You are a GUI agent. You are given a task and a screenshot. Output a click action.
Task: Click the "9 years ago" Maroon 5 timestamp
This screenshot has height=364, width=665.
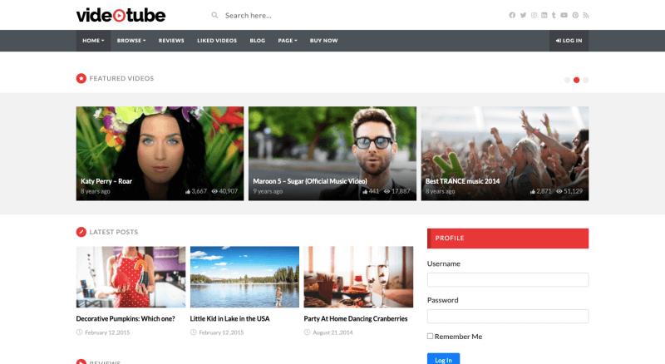point(268,191)
